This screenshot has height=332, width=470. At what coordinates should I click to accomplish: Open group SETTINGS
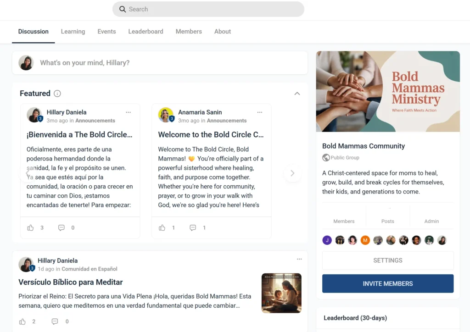388,260
